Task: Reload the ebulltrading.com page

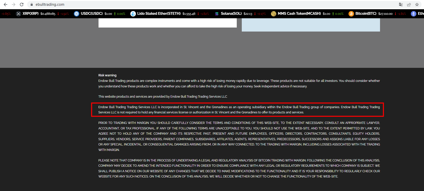Action: click(22, 5)
